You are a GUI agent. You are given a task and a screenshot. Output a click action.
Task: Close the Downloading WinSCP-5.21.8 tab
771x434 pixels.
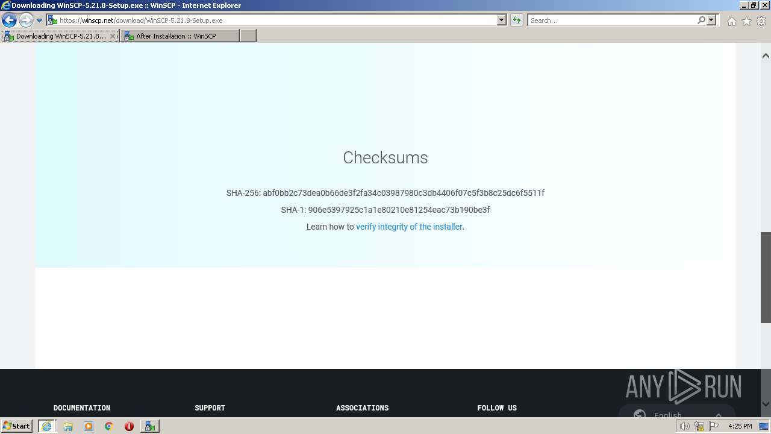click(x=112, y=36)
